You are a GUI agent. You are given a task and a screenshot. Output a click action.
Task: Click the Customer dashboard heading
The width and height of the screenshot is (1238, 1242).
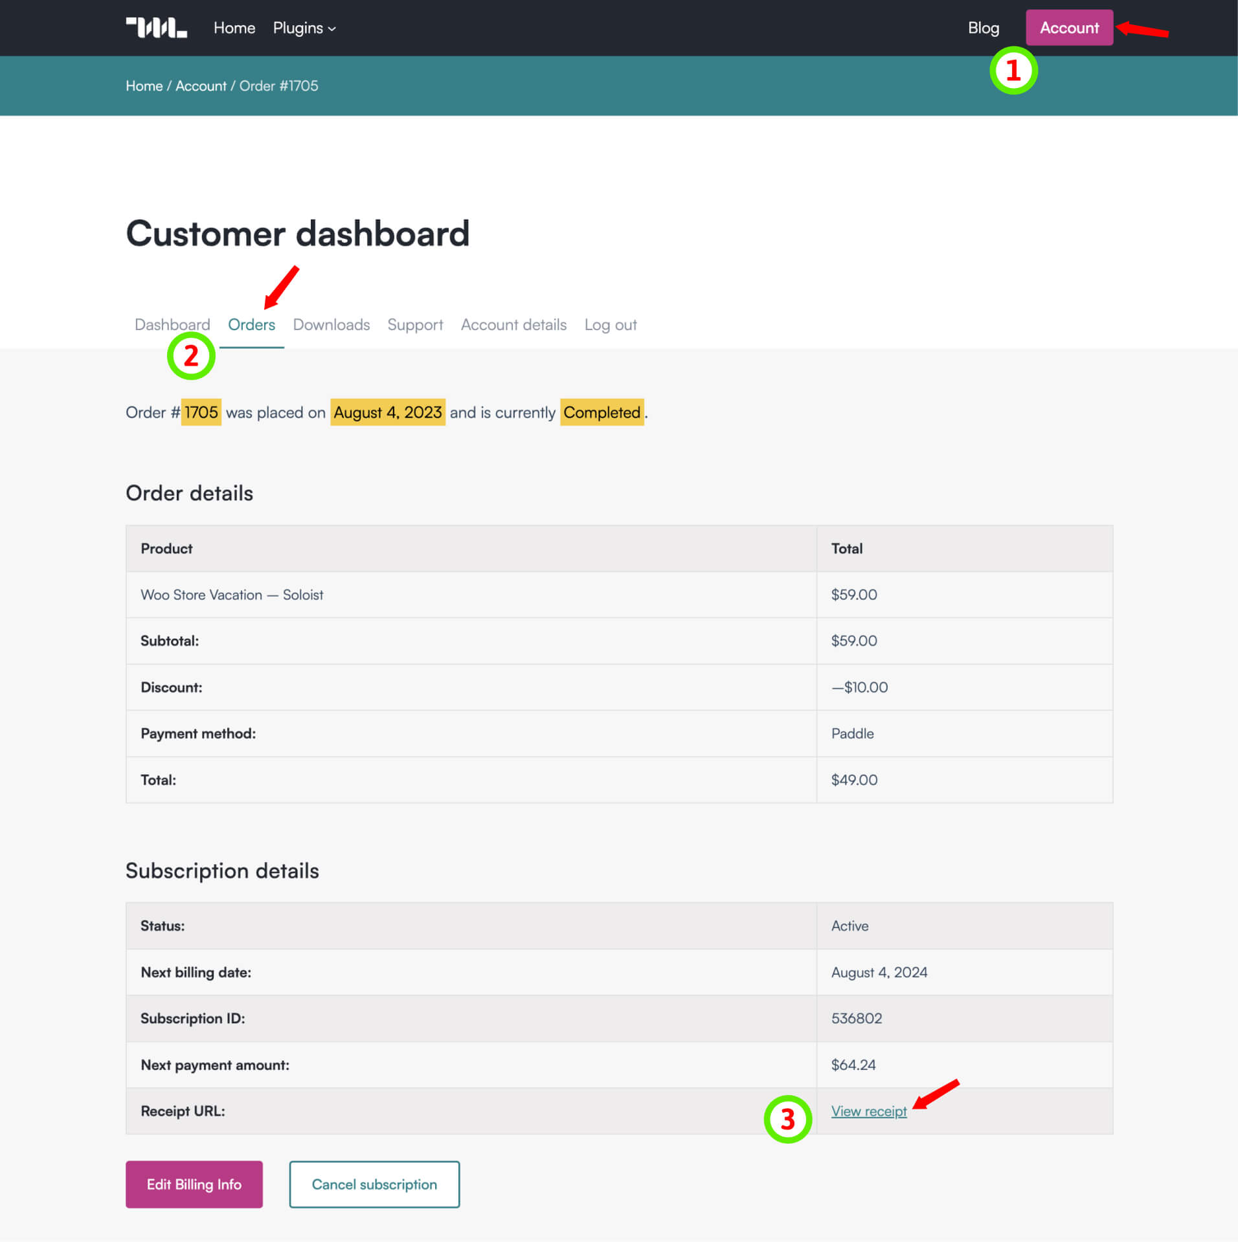point(298,233)
